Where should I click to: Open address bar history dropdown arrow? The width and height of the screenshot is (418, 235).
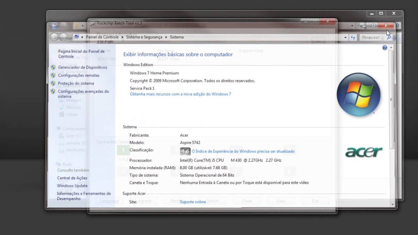[346, 37]
